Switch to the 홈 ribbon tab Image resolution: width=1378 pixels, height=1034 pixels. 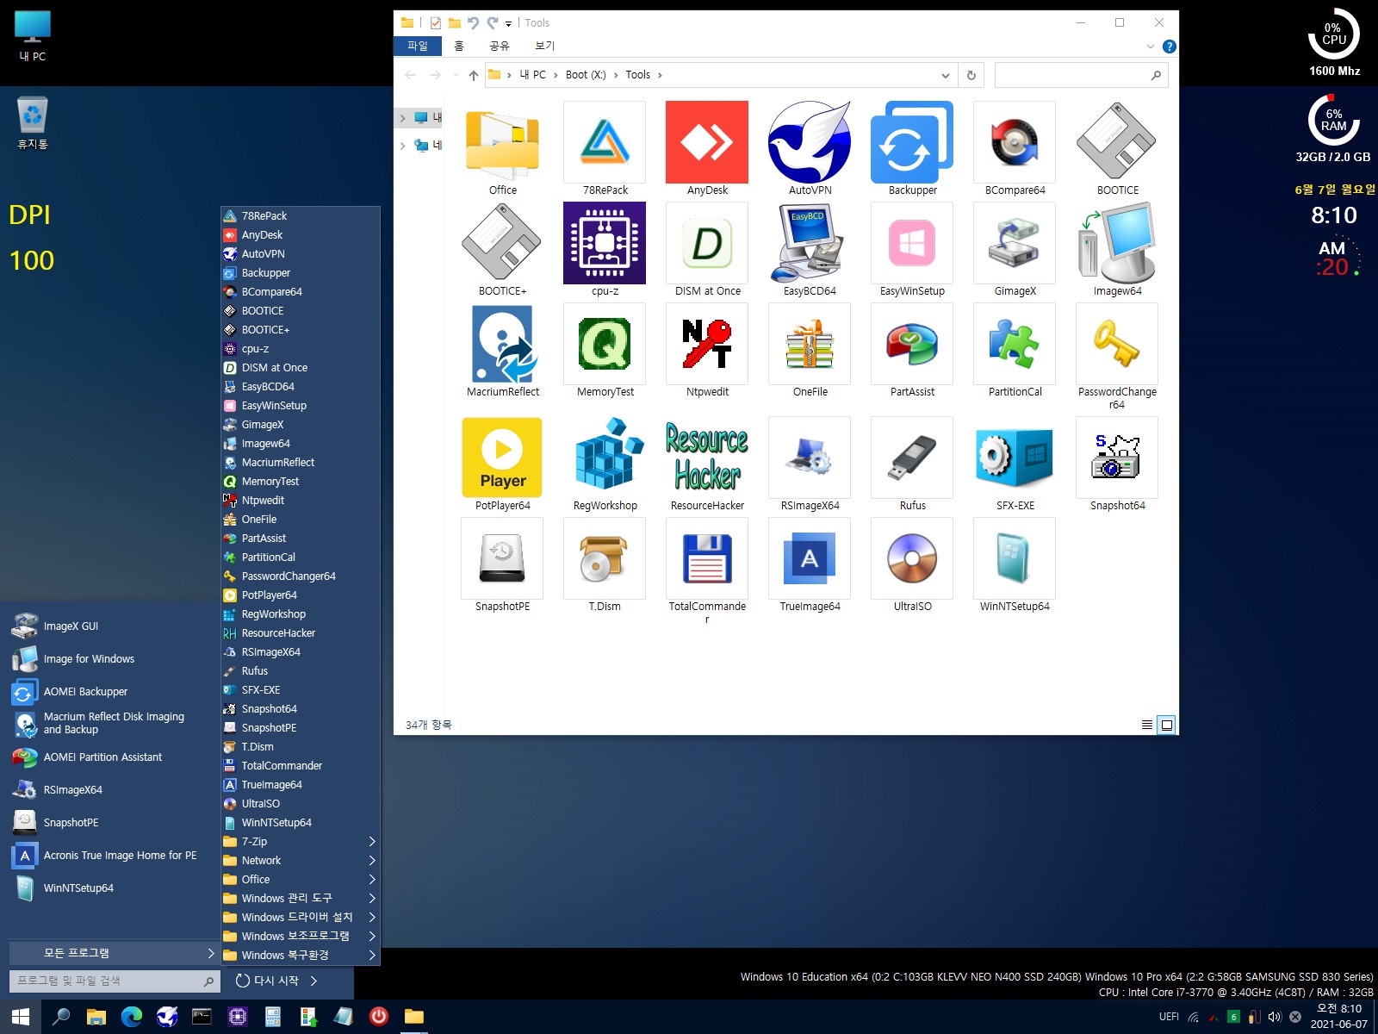[459, 46]
